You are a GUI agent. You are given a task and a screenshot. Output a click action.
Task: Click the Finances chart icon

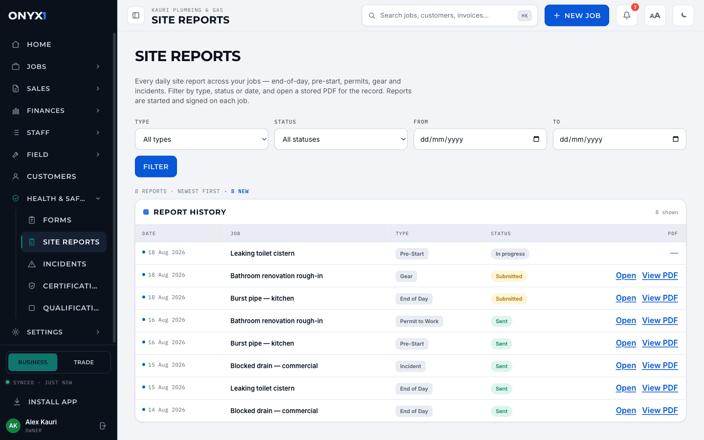click(x=16, y=110)
